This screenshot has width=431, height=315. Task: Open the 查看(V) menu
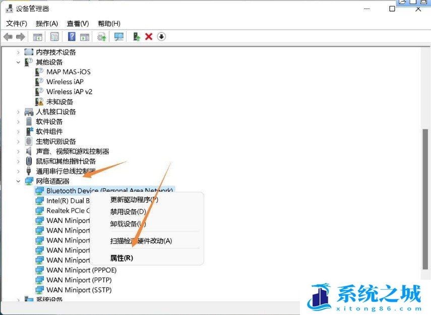pos(78,24)
